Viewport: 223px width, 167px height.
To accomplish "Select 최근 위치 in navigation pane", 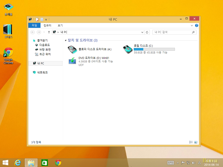I will (x=45, y=54).
